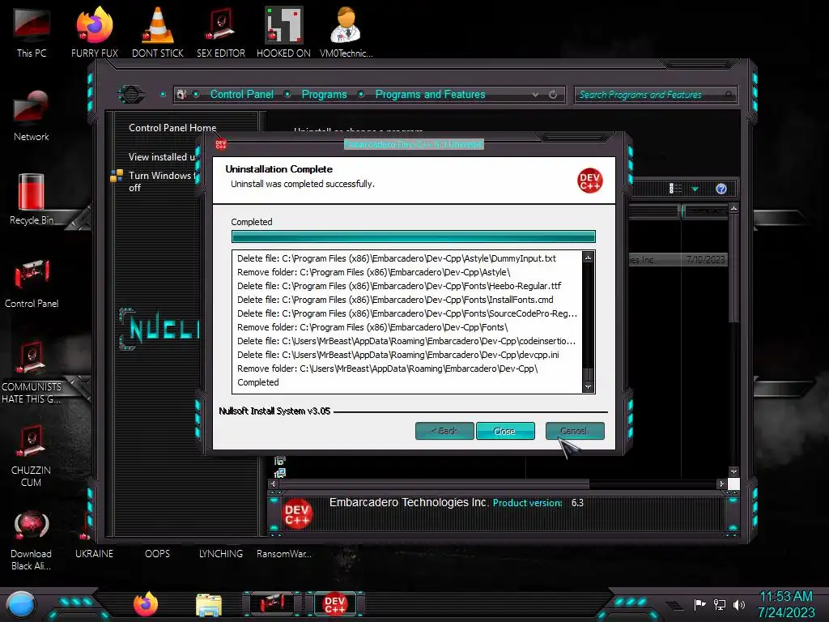Select the final 'Completed' line in the log
Screen dimensions: 829x622
point(258,382)
